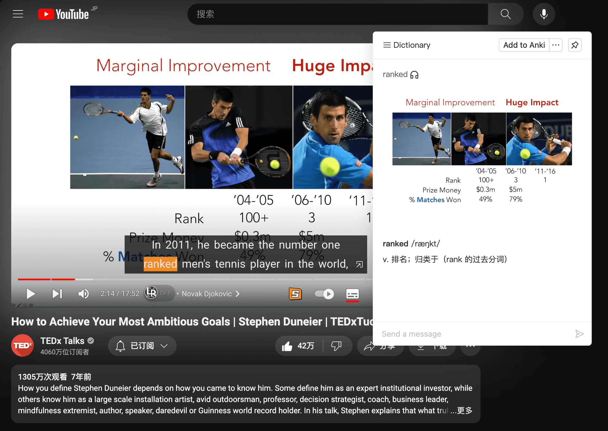Click the ranked headword with its phonetic transcription

coord(411,244)
